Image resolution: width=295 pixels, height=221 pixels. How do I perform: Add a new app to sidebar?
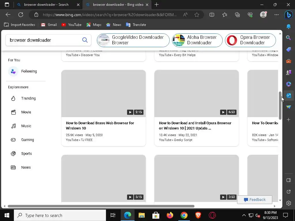[289, 119]
